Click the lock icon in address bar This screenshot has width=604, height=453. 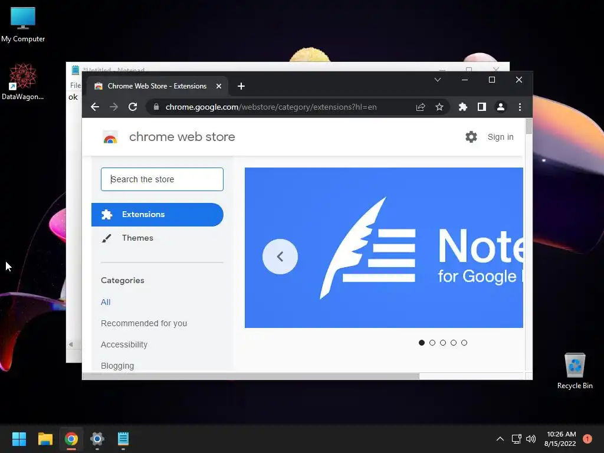(156, 107)
